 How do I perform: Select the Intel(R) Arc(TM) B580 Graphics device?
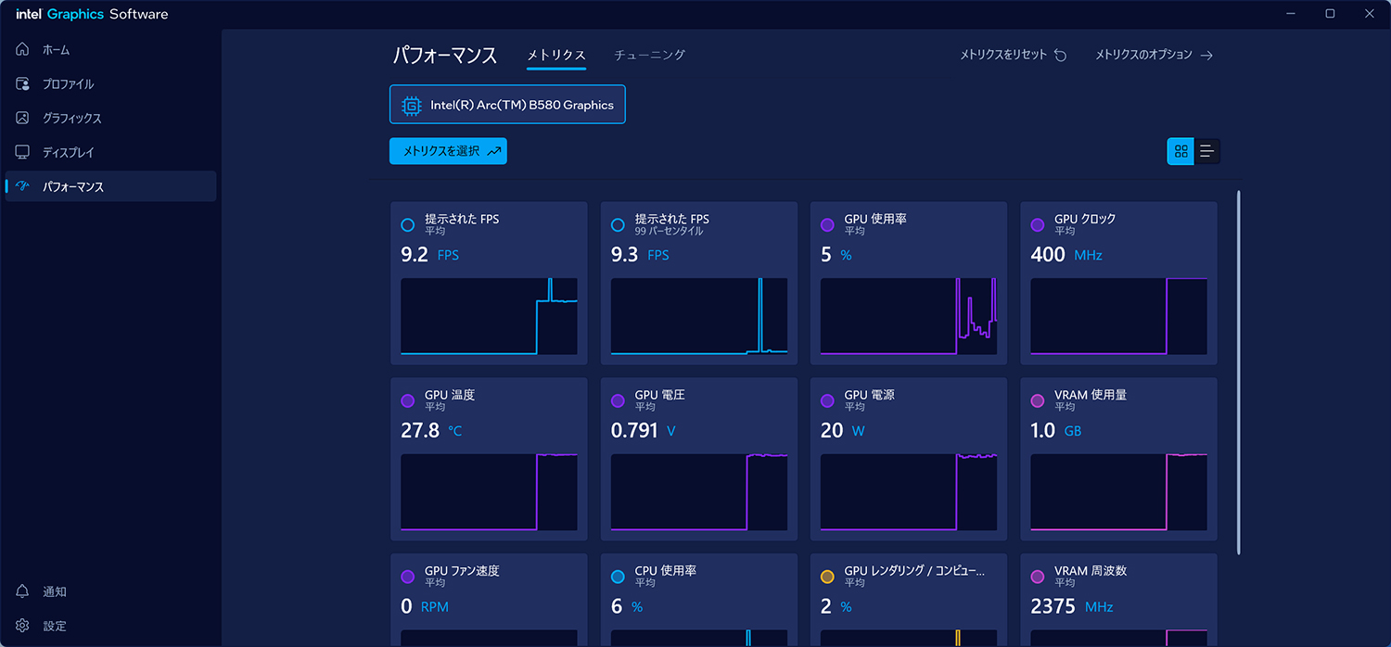point(507,105)
